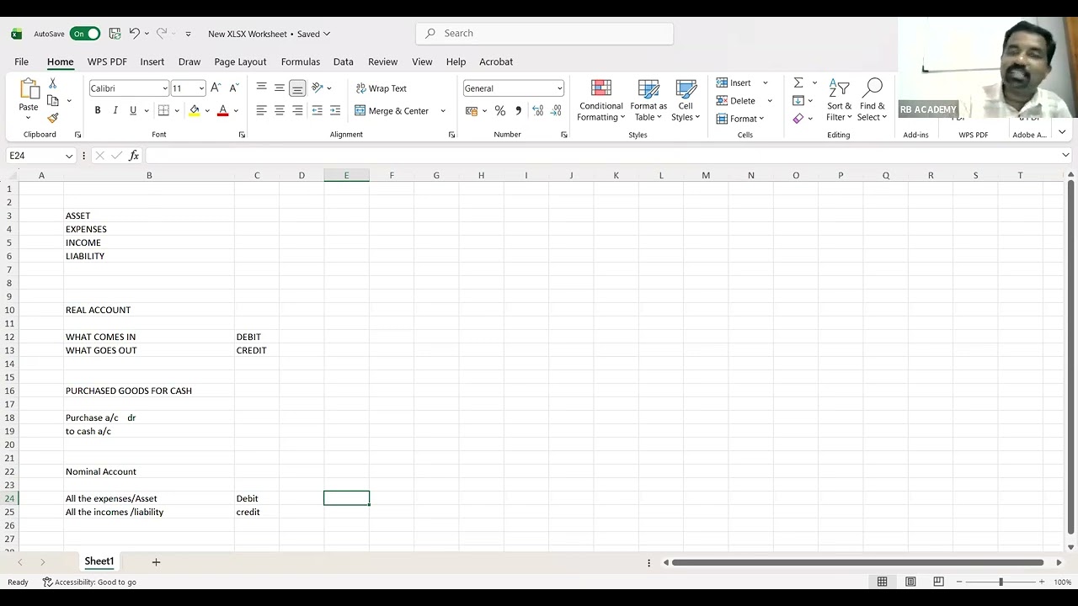The height and width of the screenshot is (606, 1078).
Task: Click the Decrease Indent icon
Action: pos(317,110)
